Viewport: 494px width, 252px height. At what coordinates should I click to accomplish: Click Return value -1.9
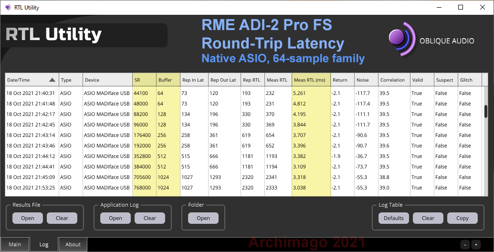pos(336,156)
